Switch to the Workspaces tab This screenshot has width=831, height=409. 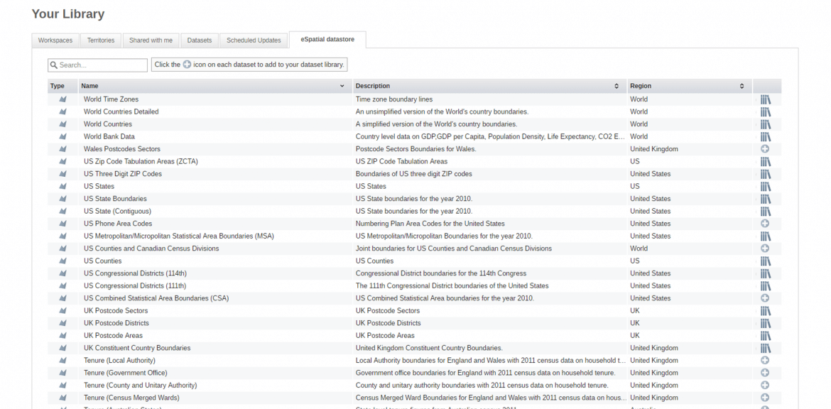pos(55,40)
